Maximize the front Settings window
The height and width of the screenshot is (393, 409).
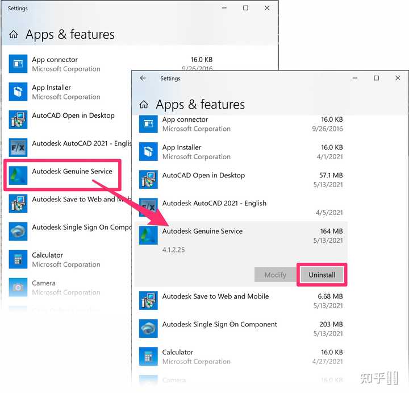376,78
